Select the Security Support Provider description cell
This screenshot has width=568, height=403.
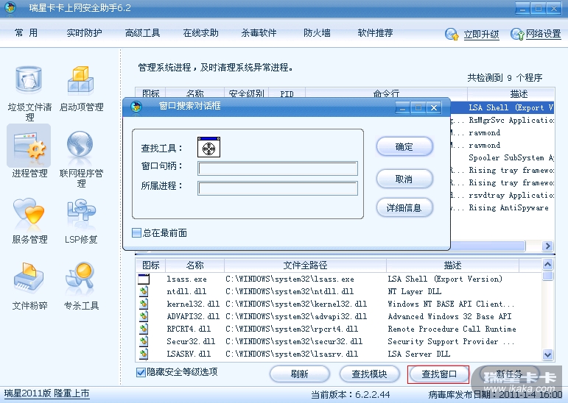pyautogui.click(x=451, y=341)
